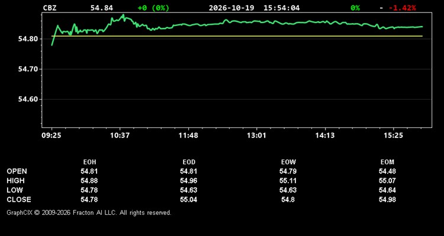Click the 54.60 y-axis label
This screenshot has height=236, width=444.
tap(28, 99)
